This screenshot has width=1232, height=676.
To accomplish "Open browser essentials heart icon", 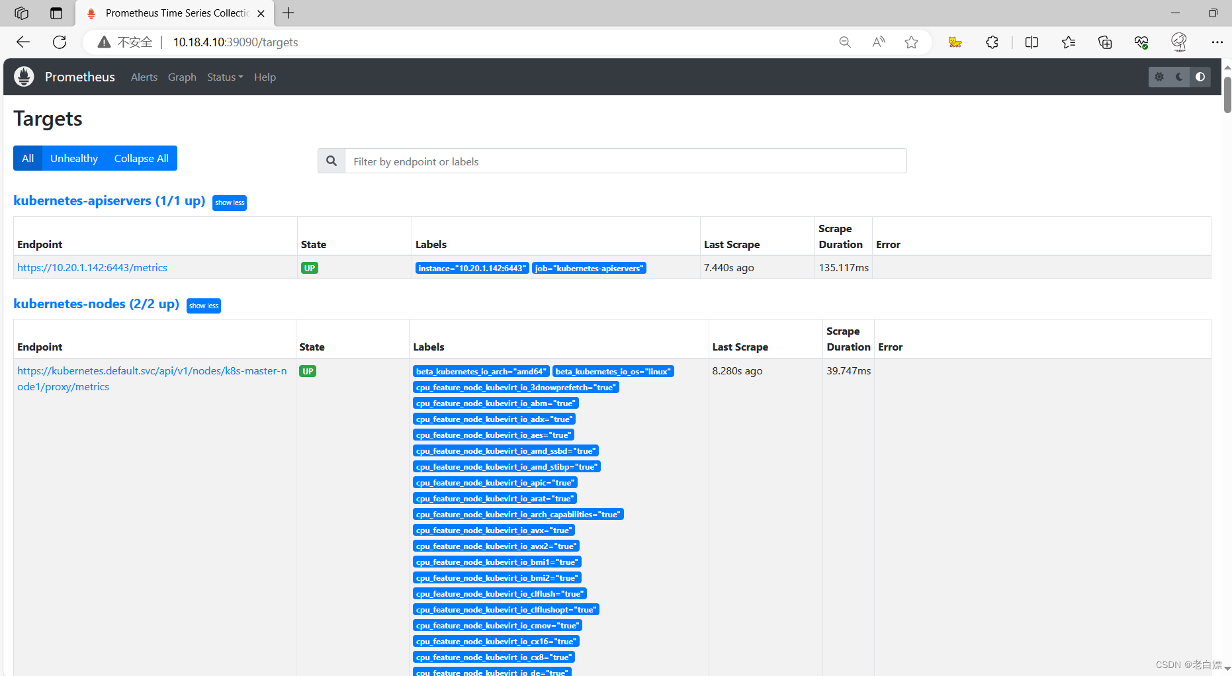I will pyautogui.click(x=1141, y=42).
